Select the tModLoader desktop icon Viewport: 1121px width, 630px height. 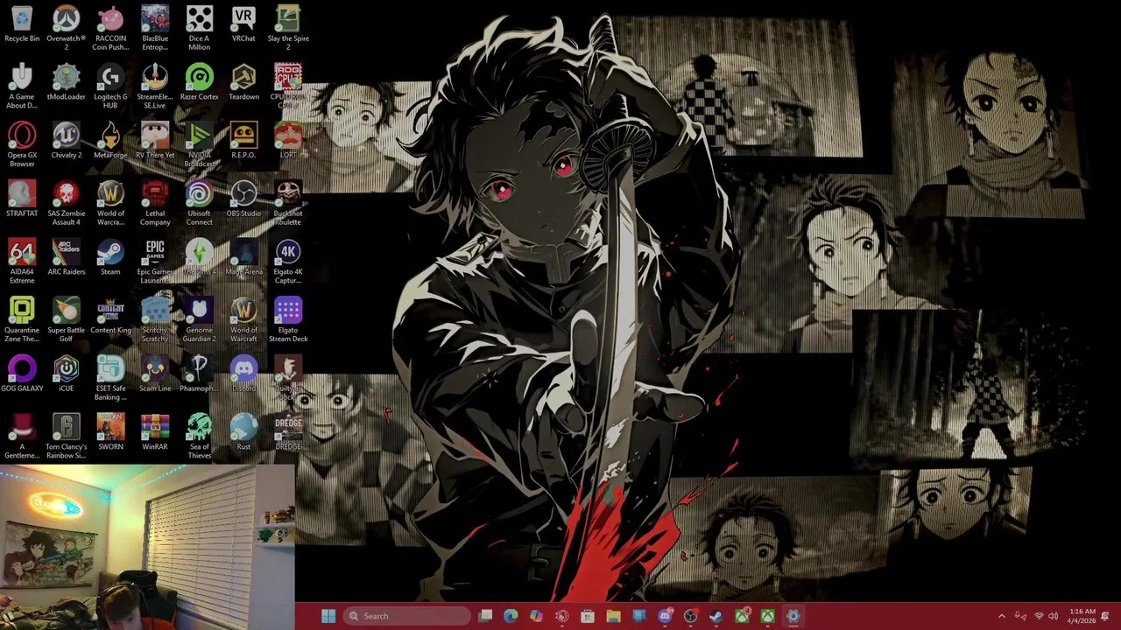[x=66, y=82]
